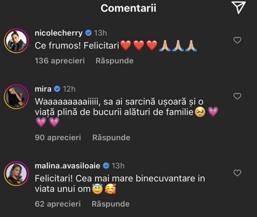
Task: View the 62 aprecieri likes list
Action: pyautogui.click(x=57, y=204)
